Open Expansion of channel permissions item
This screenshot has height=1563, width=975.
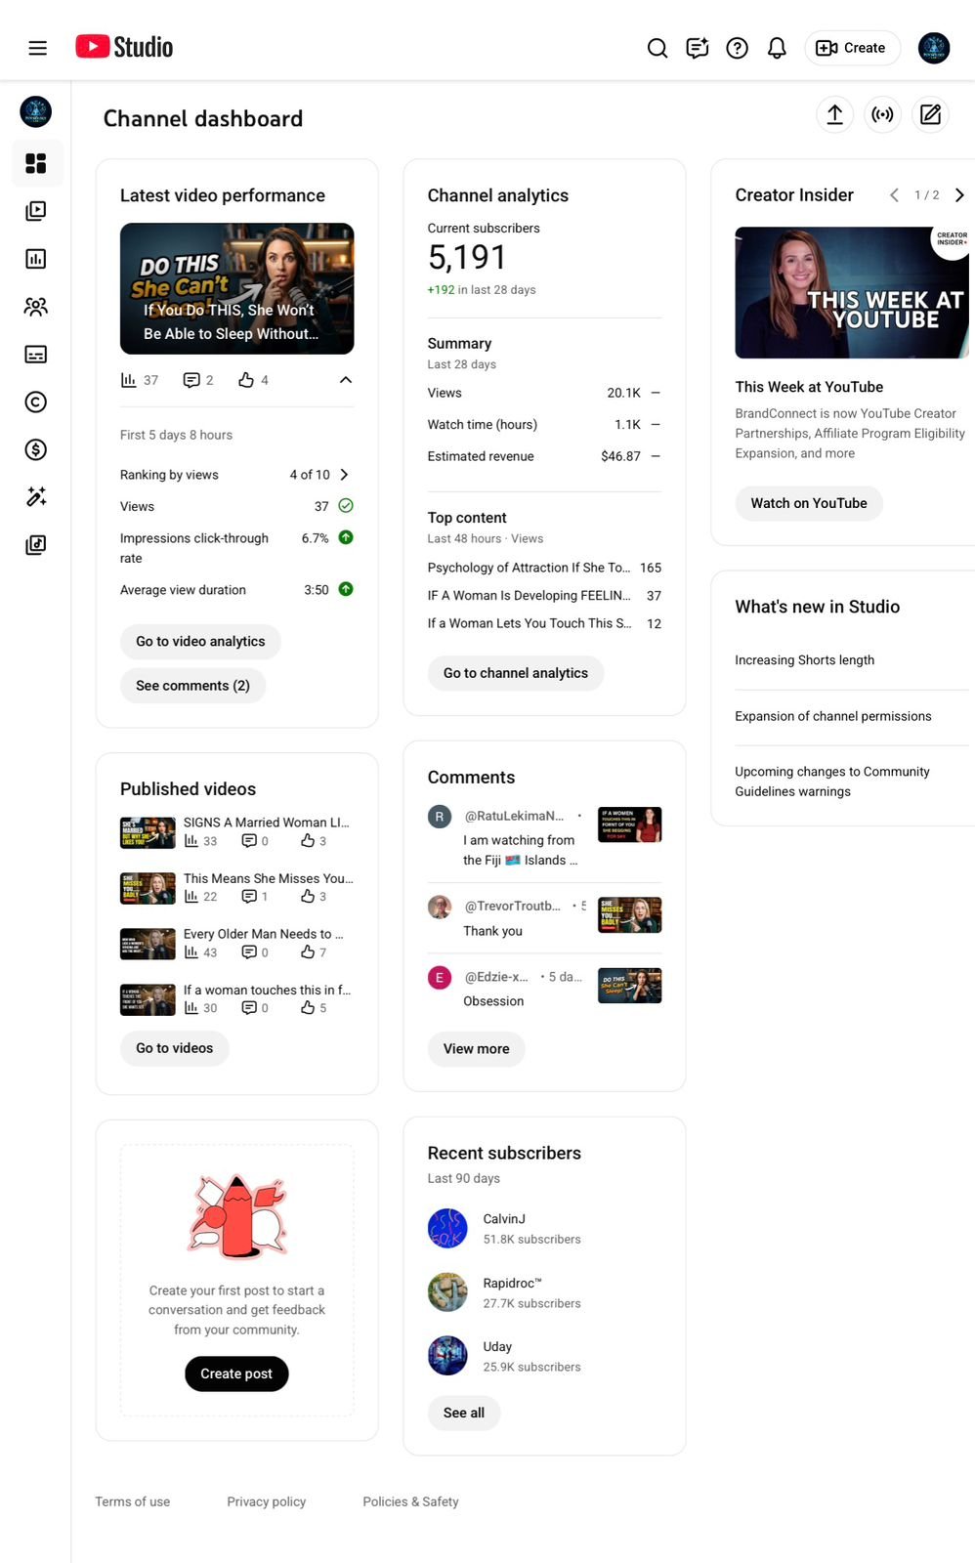832,716
